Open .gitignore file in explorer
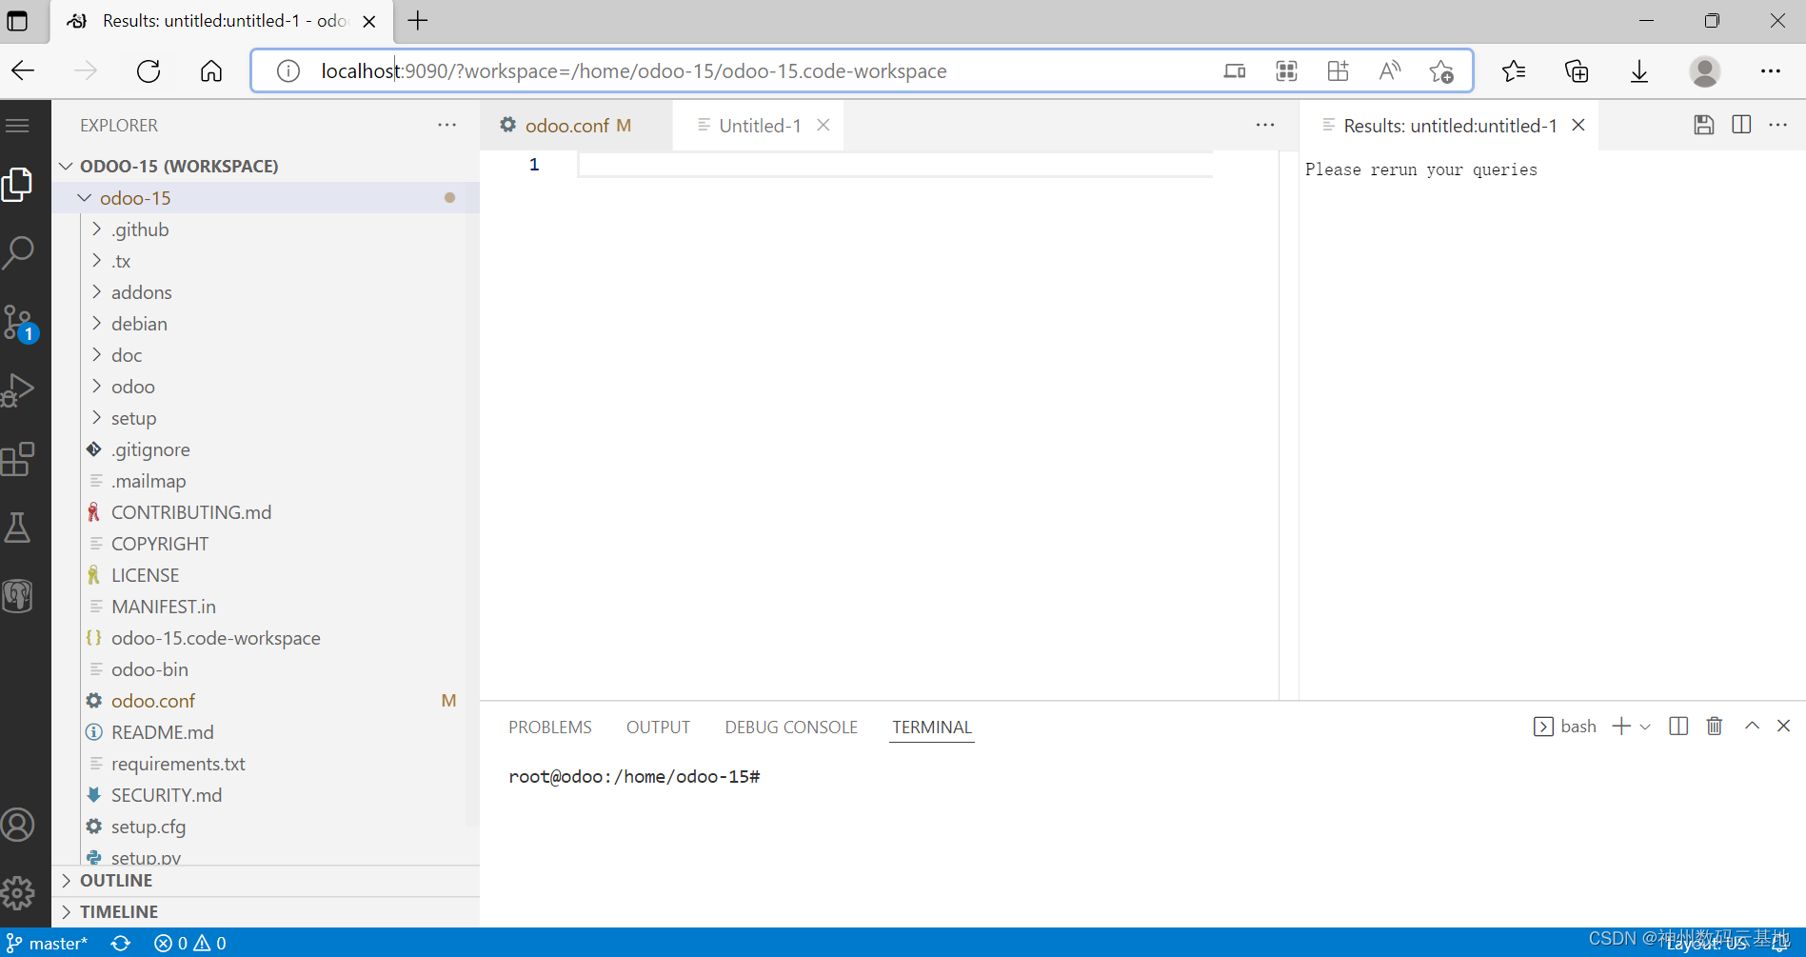1806x957 pixels. (267, 449)
